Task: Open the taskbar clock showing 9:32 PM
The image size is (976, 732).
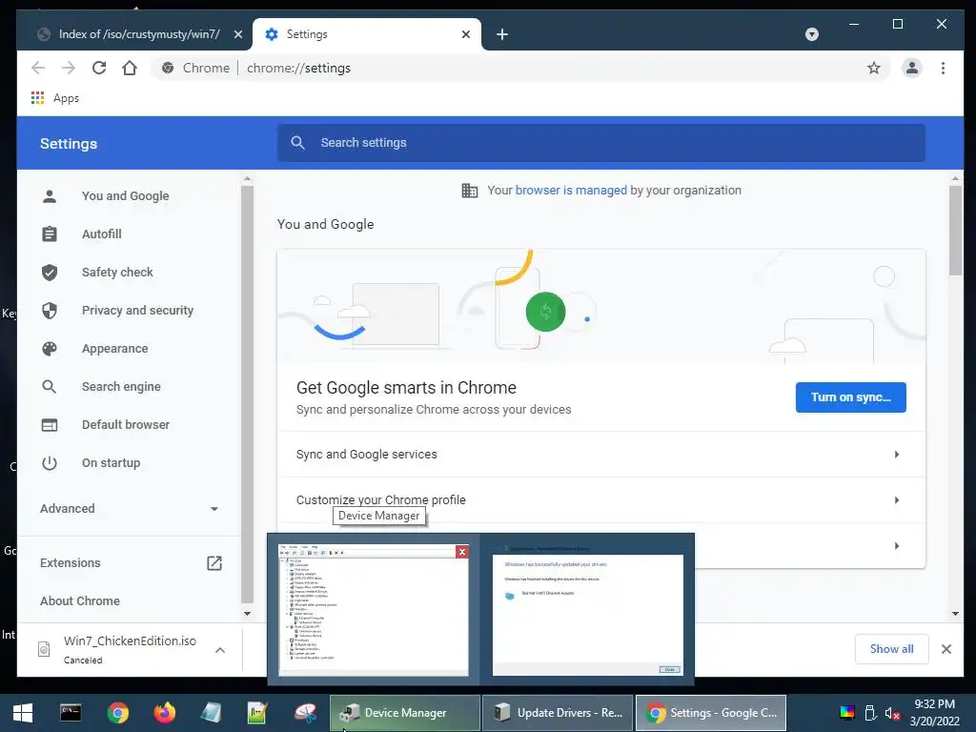Action: [x=934, y=713]
